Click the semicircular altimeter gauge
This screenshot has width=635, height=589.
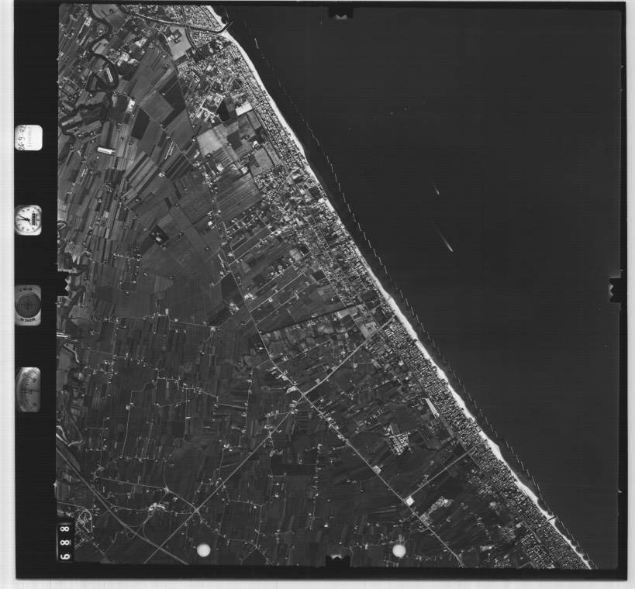pos(29,389)
